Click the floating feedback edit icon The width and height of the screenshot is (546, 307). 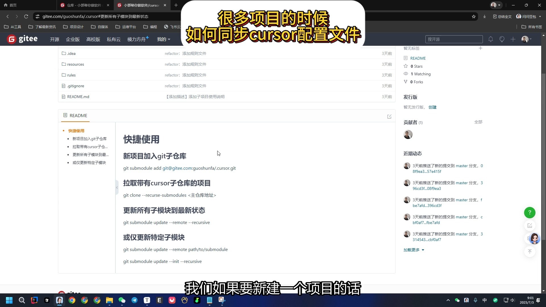(530, 225)
